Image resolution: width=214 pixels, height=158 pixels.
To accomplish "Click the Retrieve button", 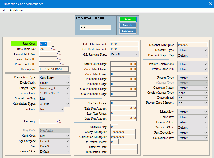I will click(127, 31).
